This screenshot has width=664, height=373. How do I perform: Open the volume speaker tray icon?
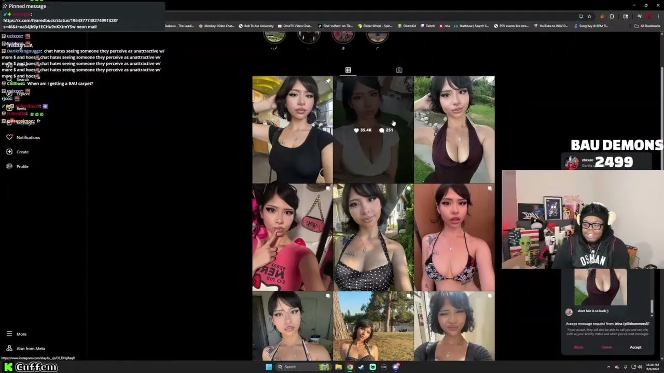[641, 367]
